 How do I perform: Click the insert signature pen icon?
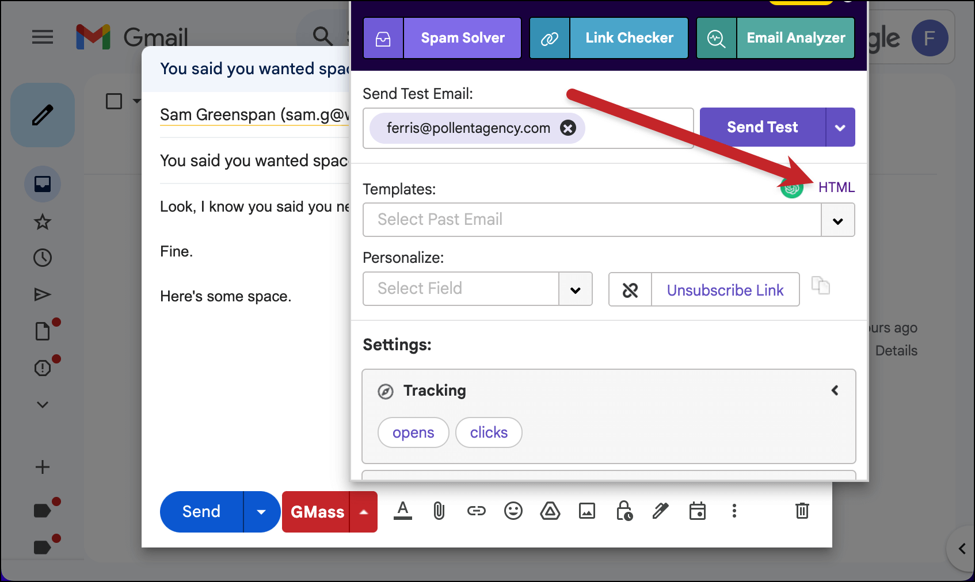click(x=661, y=511)
